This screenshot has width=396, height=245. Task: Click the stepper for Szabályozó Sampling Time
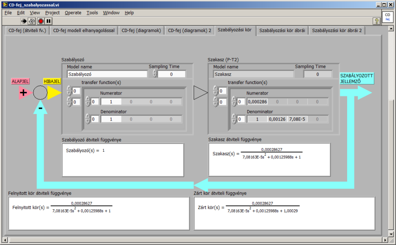[x=155, y=74]
